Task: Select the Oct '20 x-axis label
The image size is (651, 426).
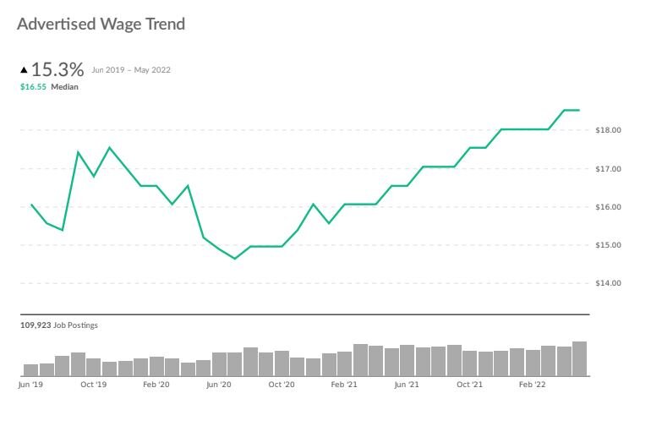Action: [282, 385]
